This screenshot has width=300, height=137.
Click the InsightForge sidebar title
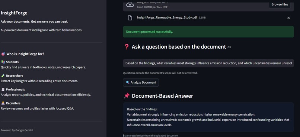point(14,13)
